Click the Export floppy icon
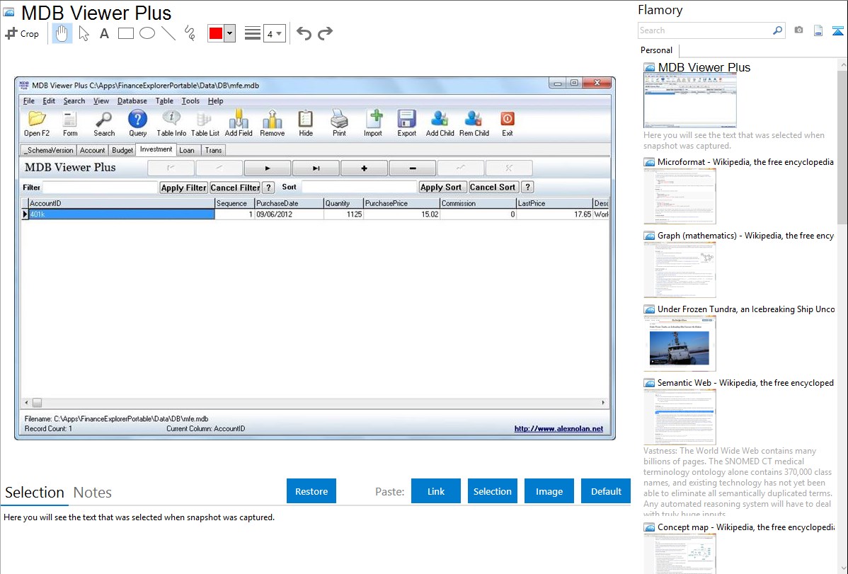The height and width of the screenshot is (574, 848). 406,123
